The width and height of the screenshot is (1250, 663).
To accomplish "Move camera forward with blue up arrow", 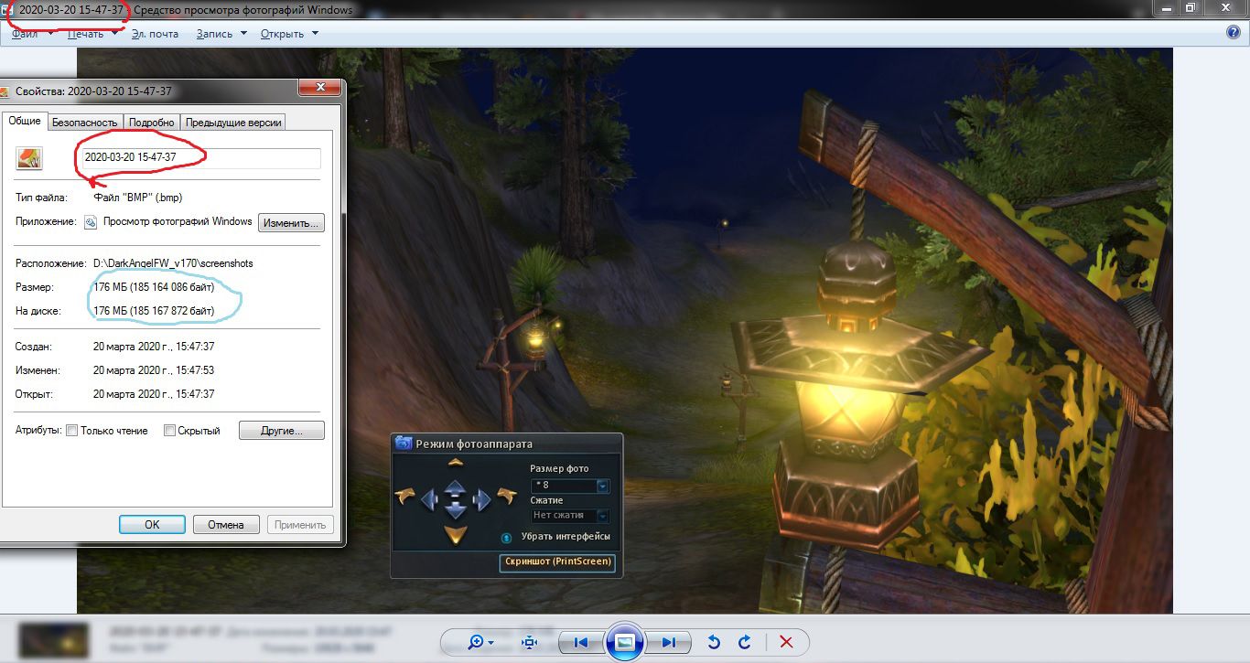I will click(x=455, y=487).
